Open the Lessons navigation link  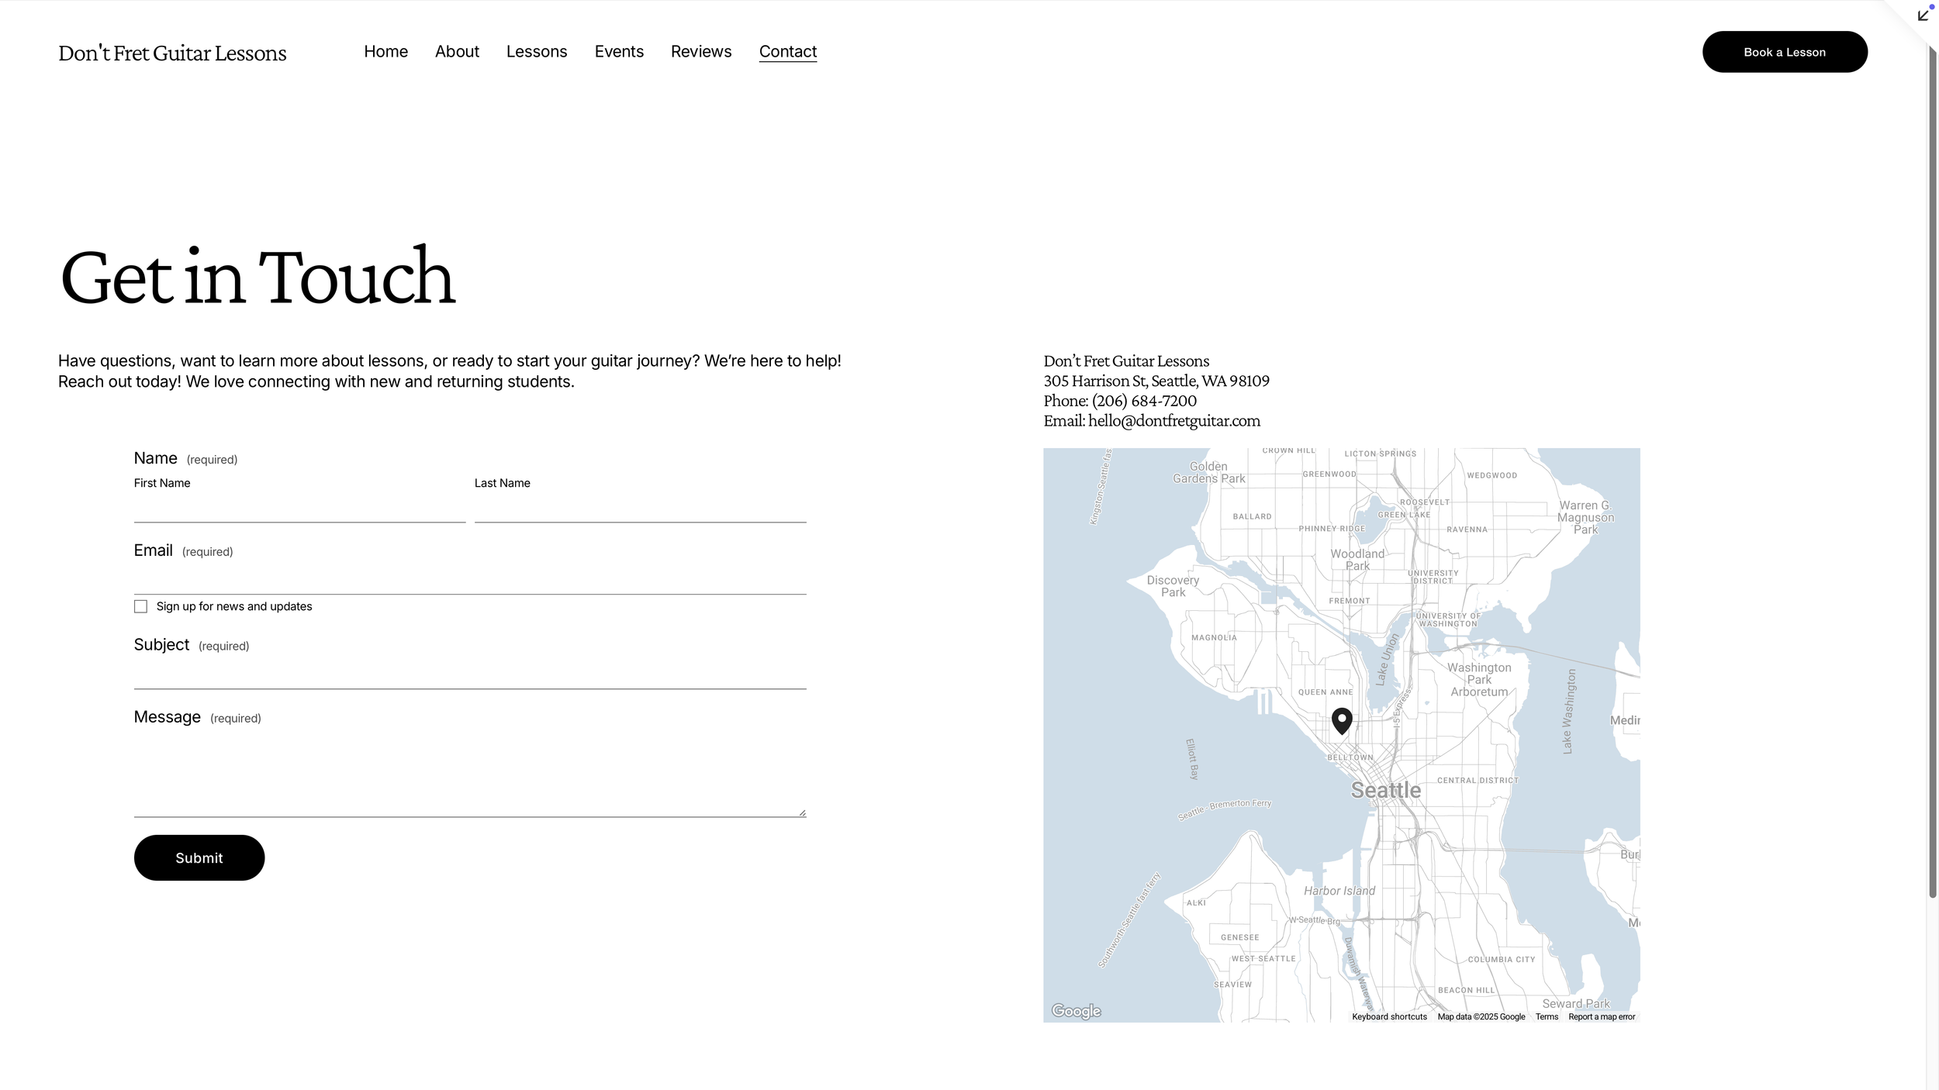(537, 51)
